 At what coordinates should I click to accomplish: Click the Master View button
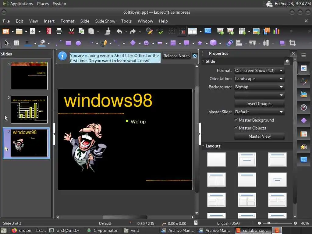pos(259,136)
